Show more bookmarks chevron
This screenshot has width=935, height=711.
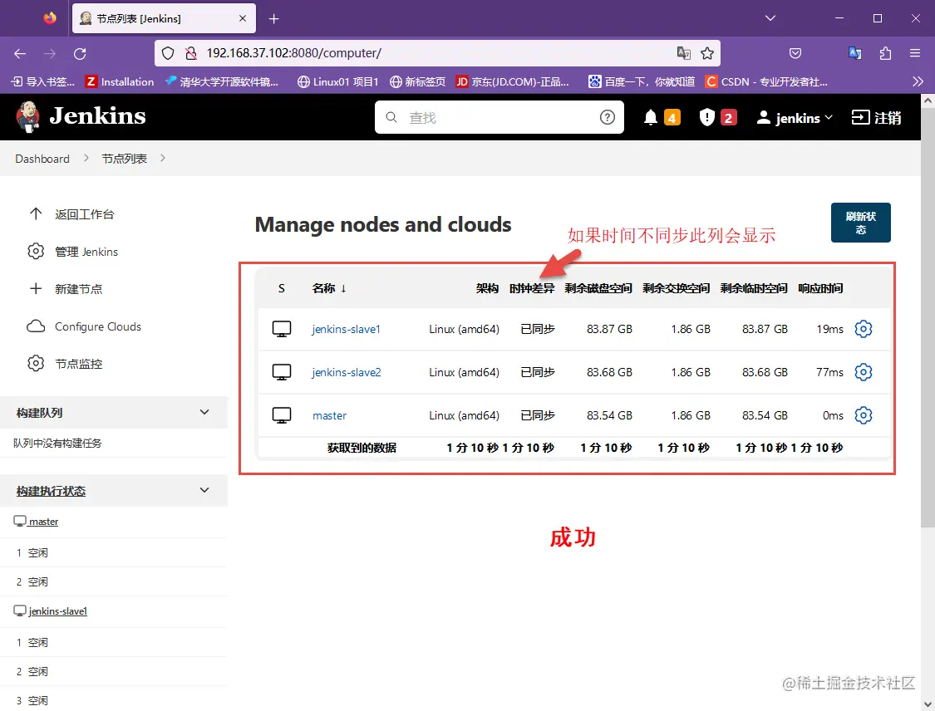click(x=918, y=81)
